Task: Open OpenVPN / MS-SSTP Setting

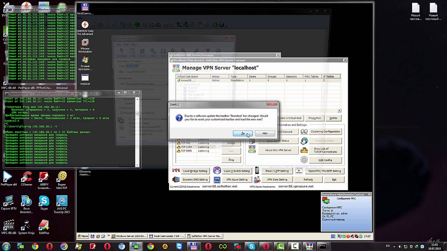Action: click(325, 171)
